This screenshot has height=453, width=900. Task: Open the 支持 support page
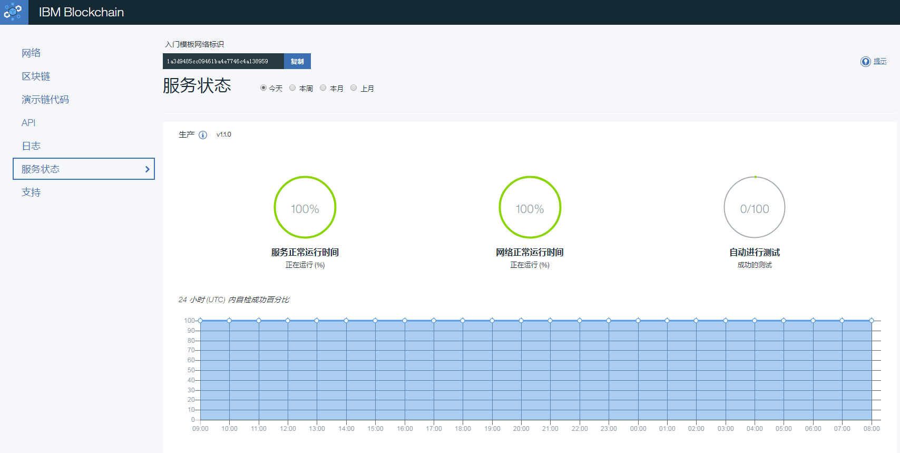coord(31,192)
